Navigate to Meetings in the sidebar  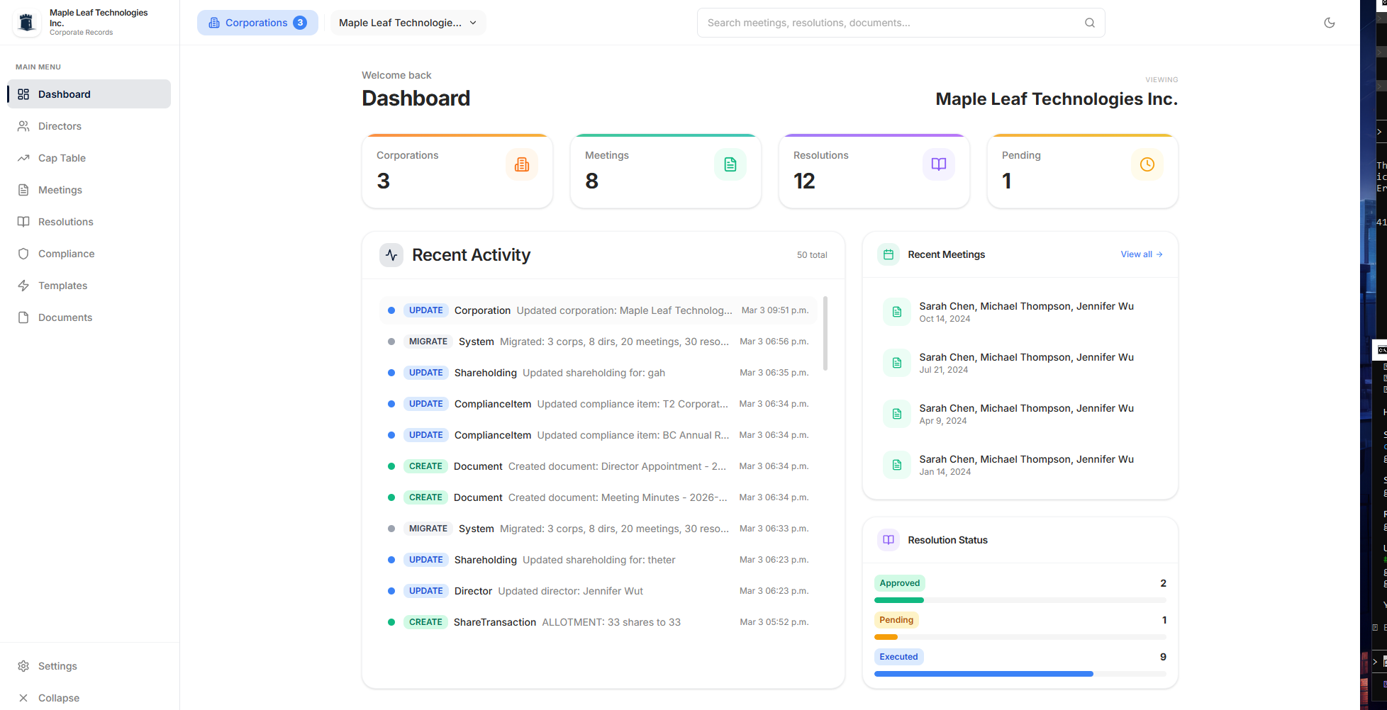click(89, 190)
